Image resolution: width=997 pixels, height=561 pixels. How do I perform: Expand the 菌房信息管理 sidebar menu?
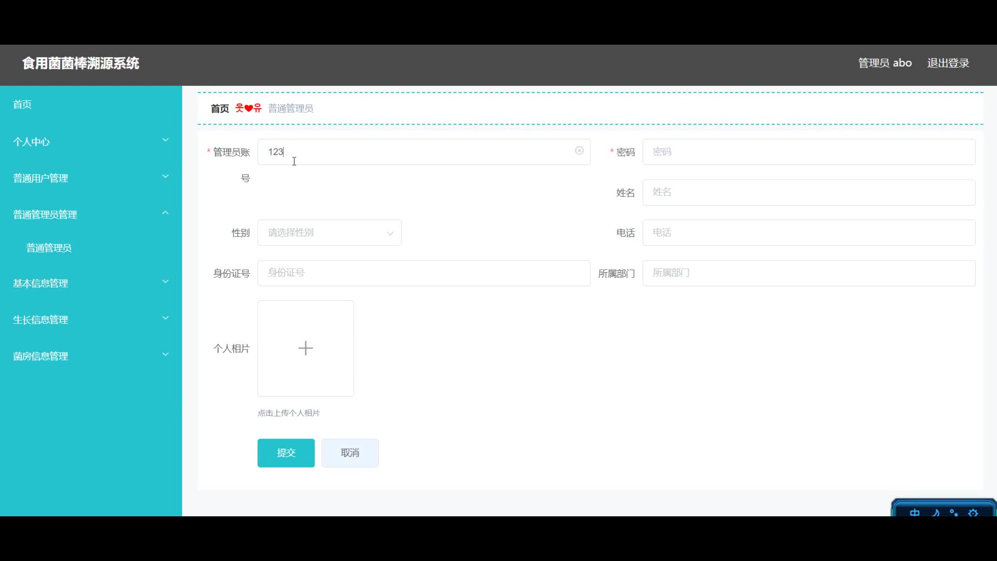click(91, 356)
